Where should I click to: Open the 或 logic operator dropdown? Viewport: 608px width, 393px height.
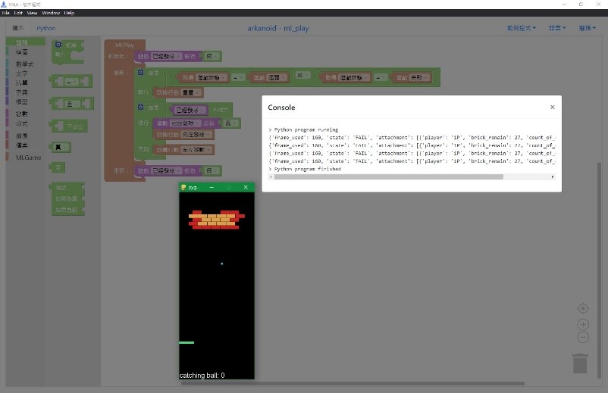pyautogui.click(x=303, y=75)
